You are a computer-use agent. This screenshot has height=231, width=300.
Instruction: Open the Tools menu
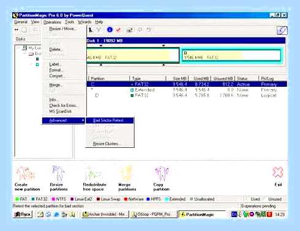(x=69, y=22)
